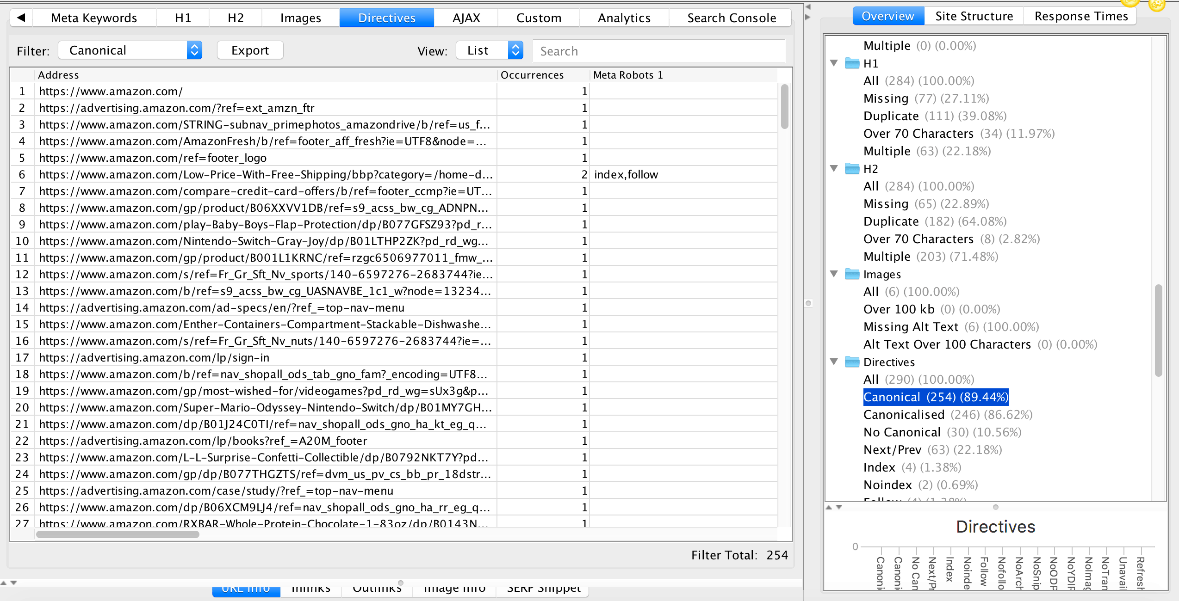
Task: Select No Canonical in Directives list
Action: pos(901,432)
